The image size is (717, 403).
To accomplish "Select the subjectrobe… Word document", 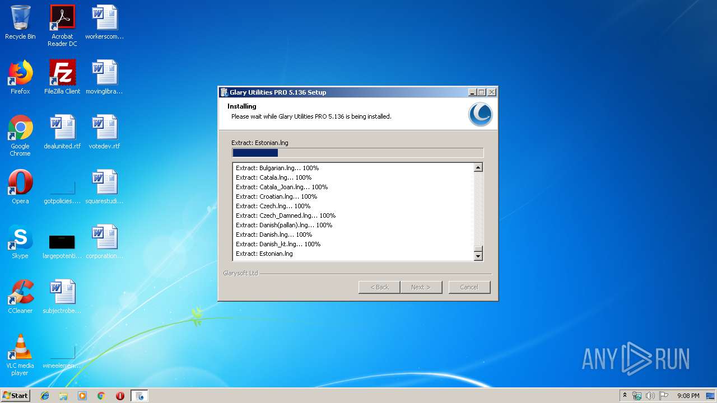I will [62, 297].
